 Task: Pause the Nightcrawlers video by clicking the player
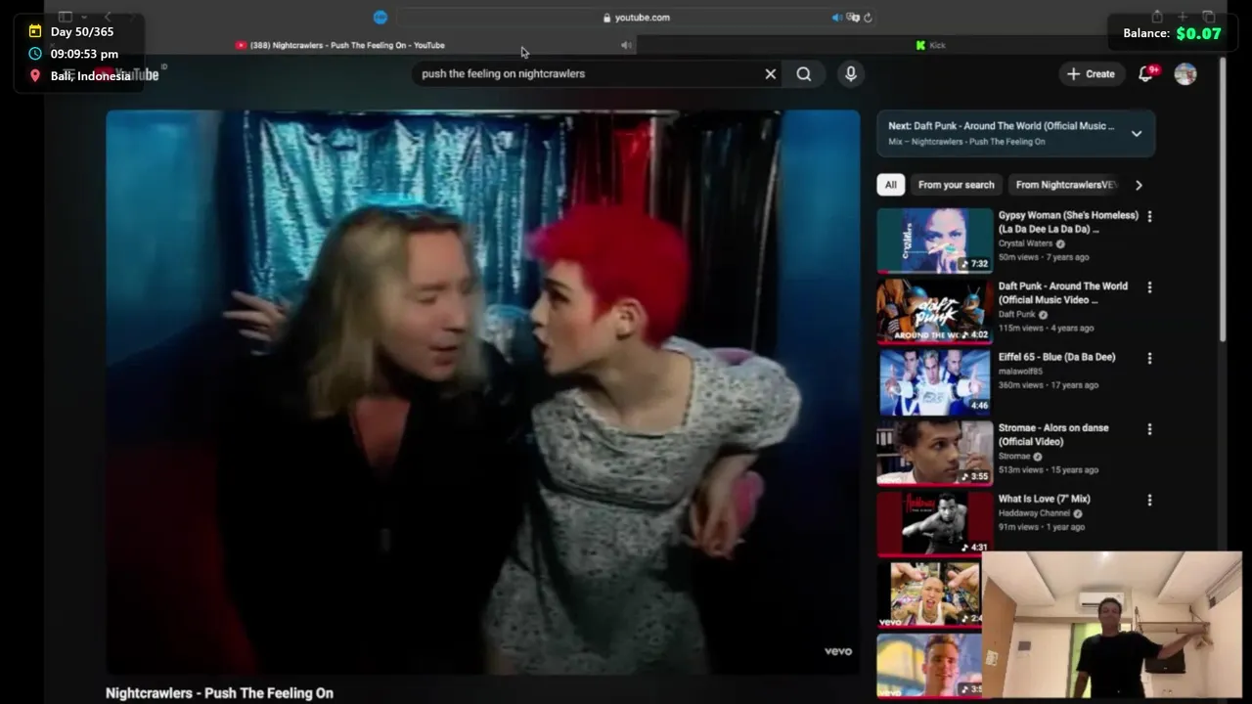(482, 391)
